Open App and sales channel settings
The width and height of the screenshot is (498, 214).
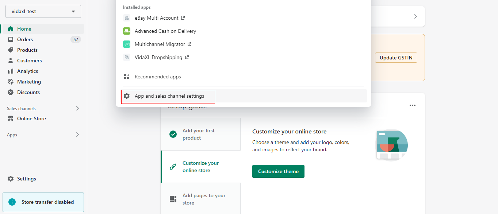244,96
